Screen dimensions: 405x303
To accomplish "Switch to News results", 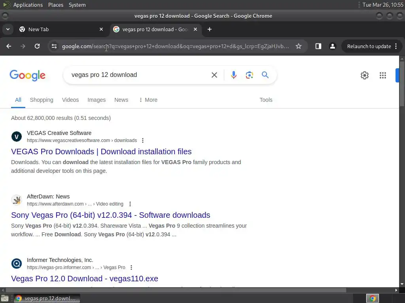I will (x=121, y=100).
